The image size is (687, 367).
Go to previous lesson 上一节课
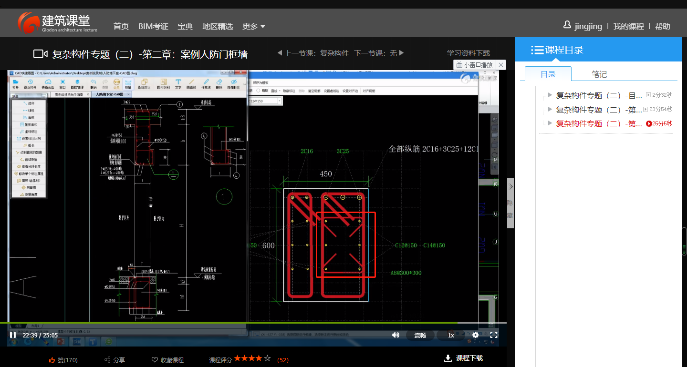click(313, 53)
